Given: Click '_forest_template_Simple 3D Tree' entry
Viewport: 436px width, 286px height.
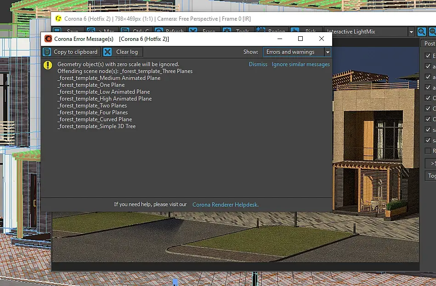Looking at the screenshot, I should point(96,126).
